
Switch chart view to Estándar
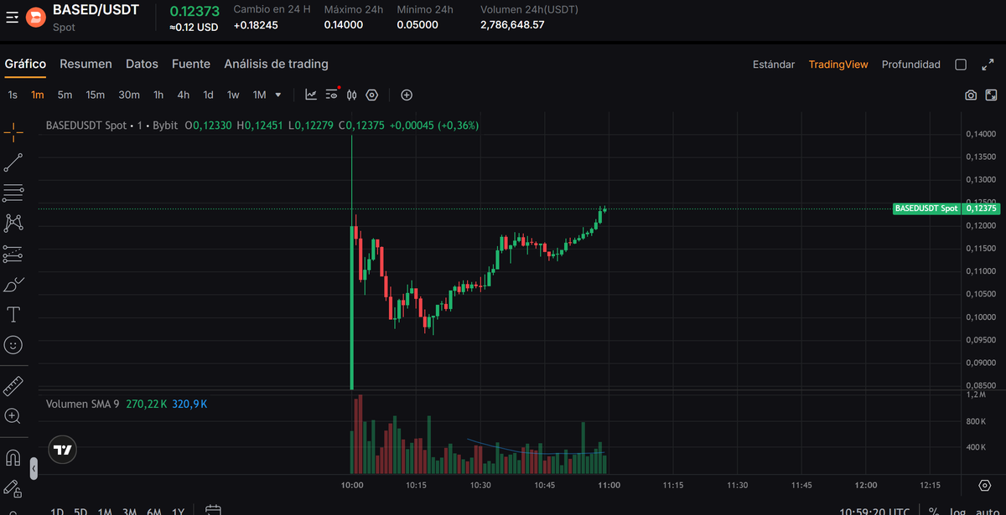pos(774,64)
